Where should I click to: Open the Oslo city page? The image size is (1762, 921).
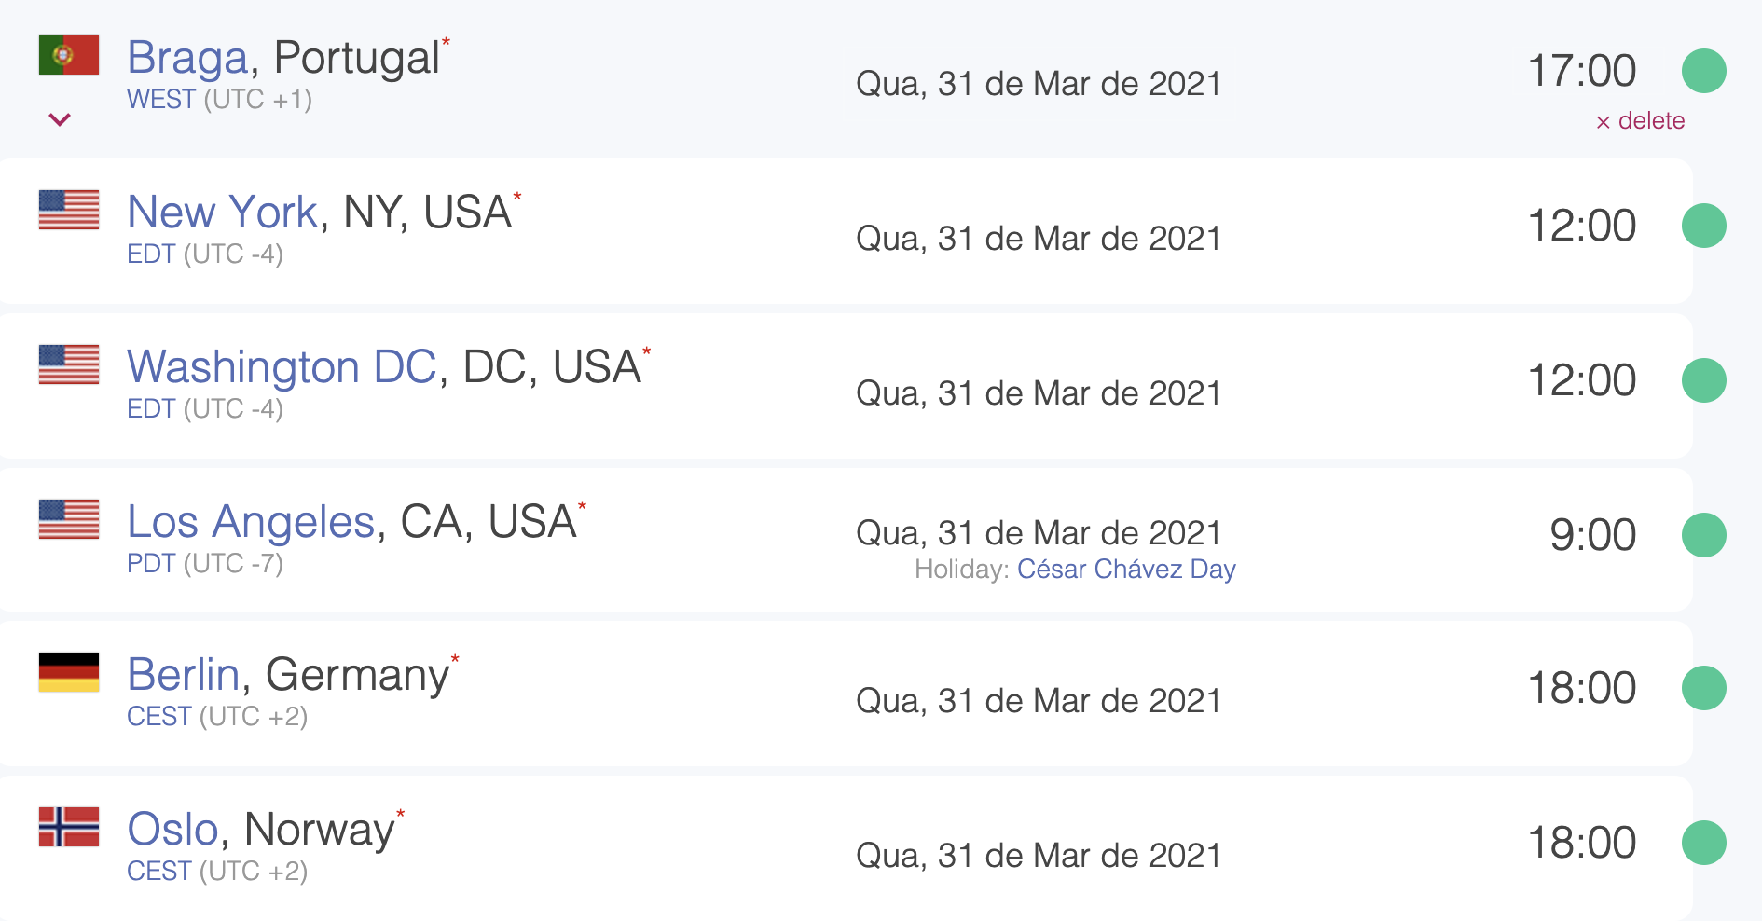[x=173, y=828]
